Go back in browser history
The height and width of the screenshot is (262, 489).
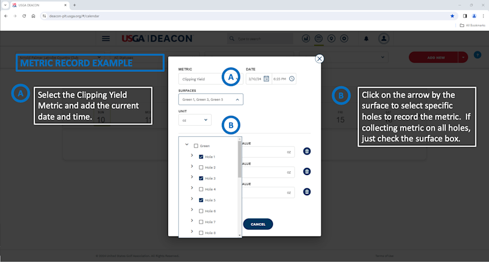(6, 16)
